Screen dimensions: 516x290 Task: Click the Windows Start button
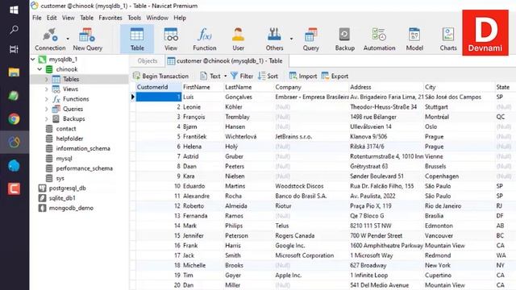(14, 10)
